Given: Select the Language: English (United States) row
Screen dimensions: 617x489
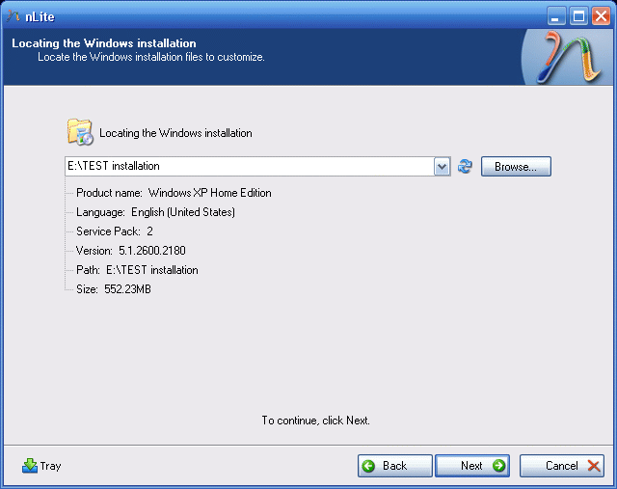Looking at the screenshot, I should coord(155,212).
